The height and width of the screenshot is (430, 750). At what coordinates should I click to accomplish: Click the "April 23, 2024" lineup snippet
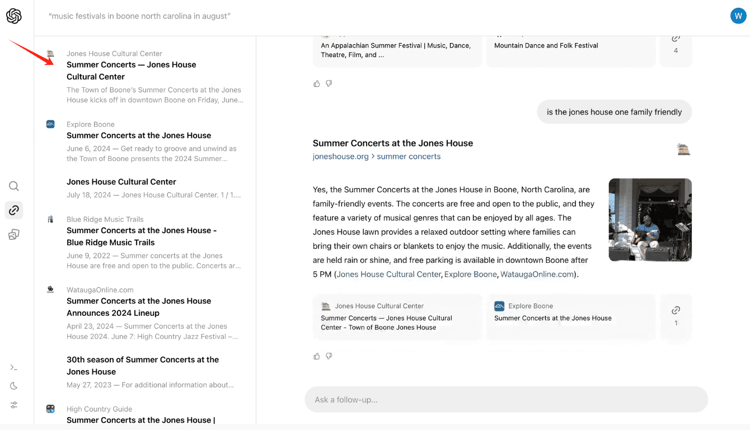(x=152, y=331)
